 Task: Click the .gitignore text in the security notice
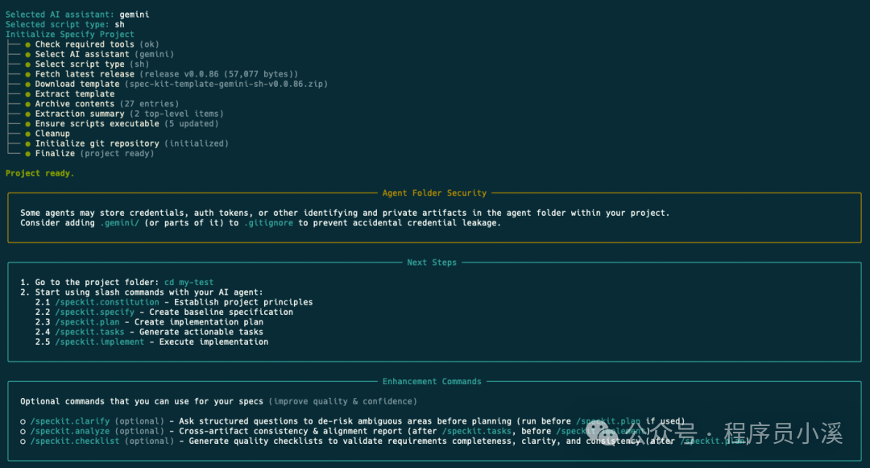[x=268, y=223]
